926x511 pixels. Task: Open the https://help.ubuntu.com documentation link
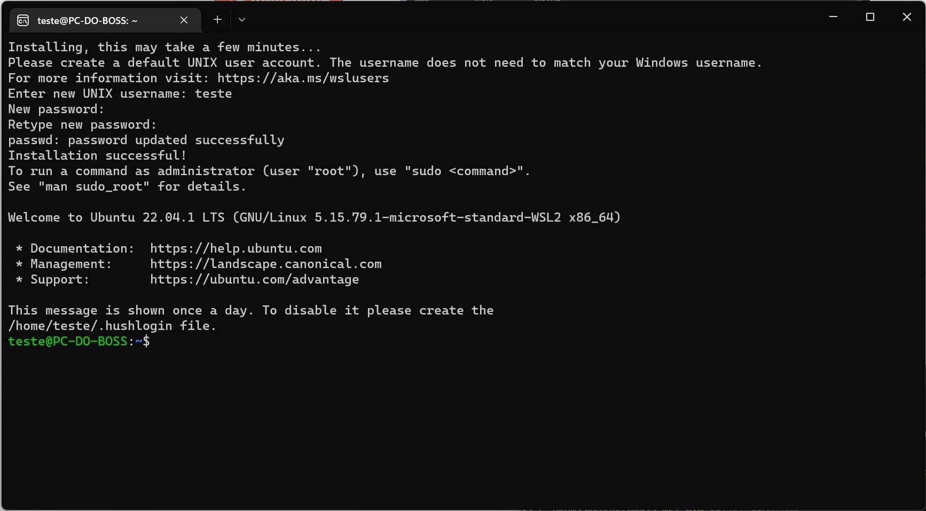click(236, 248)
